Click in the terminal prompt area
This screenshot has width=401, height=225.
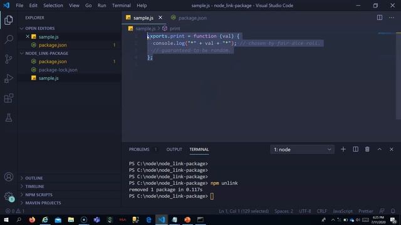pos(212,196)
